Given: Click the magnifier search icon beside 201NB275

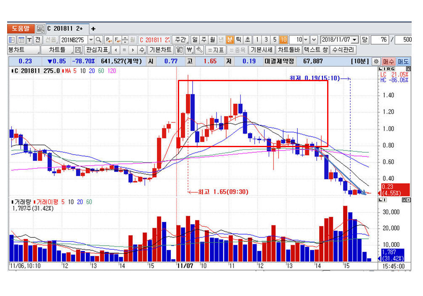Looking at the screenshot, I should point(99,40).
